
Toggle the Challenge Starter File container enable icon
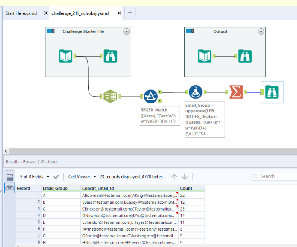pyautogui.click(x=50, y=31)
